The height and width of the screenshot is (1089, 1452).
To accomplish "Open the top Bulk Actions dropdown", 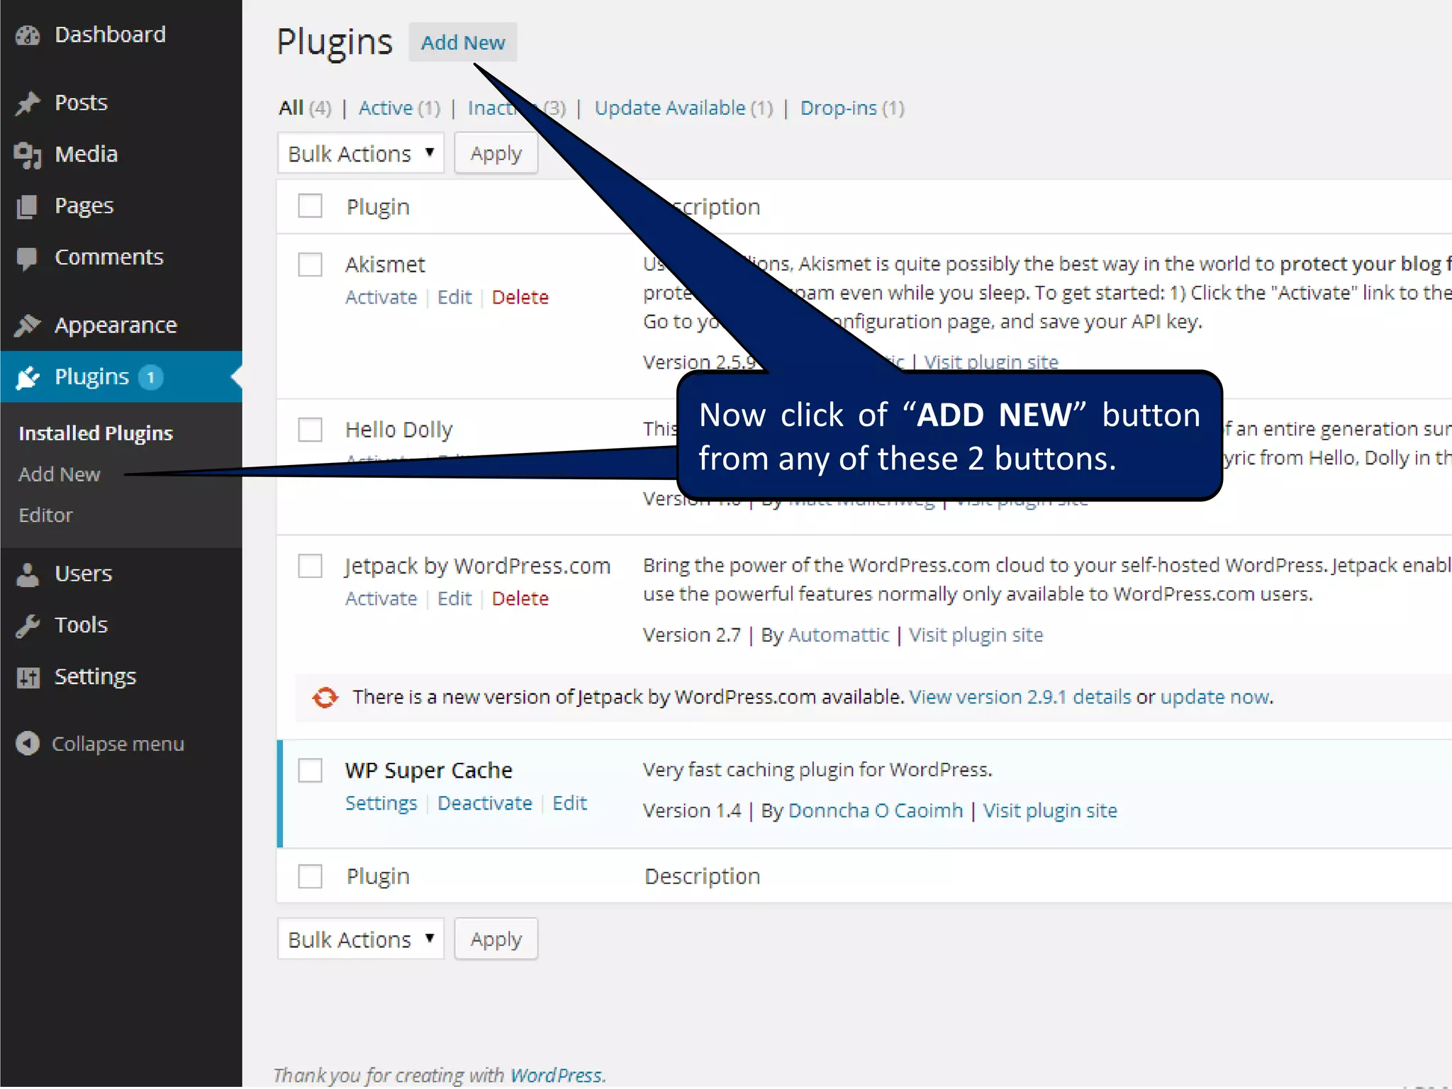I will (x=360, y=153).
